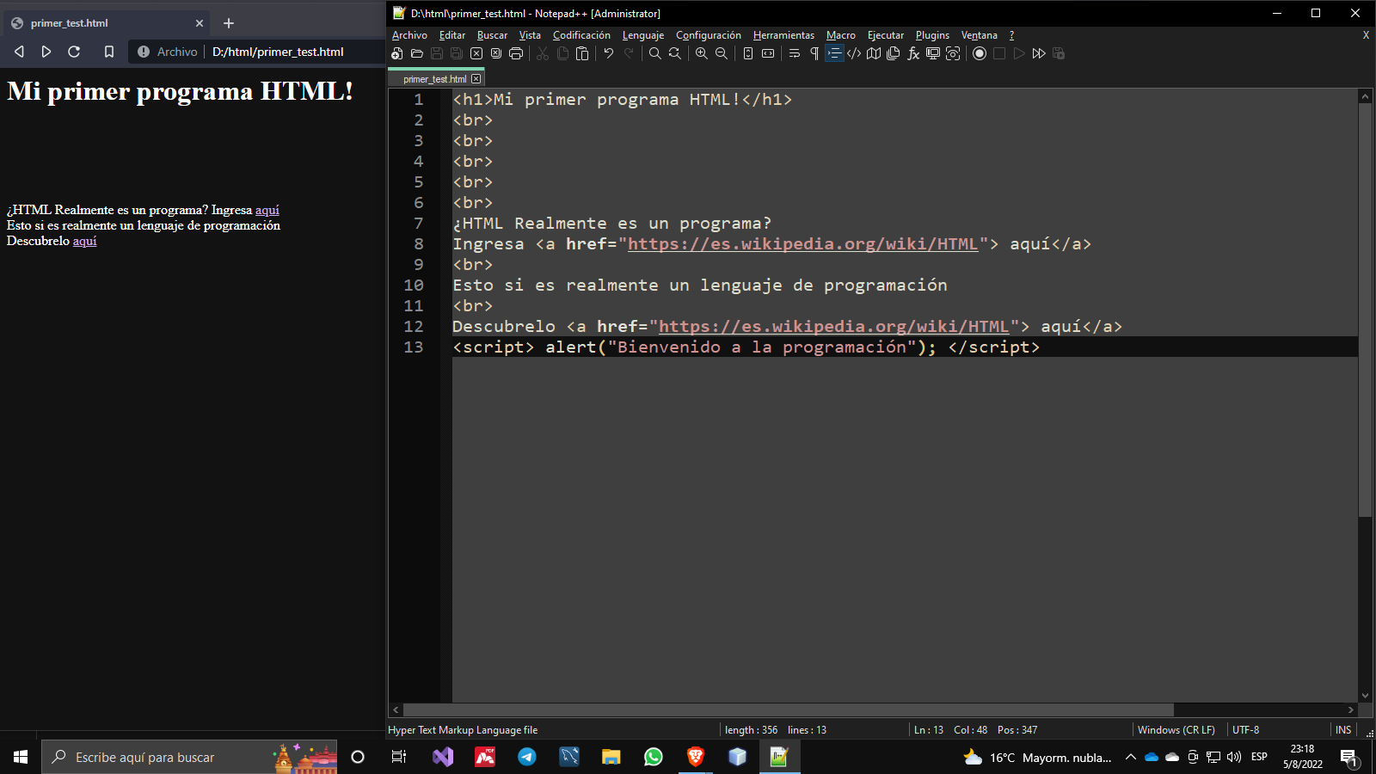Select the primer_test.html tab in Notepad++

pyautogui.click(x=434, y=79)
